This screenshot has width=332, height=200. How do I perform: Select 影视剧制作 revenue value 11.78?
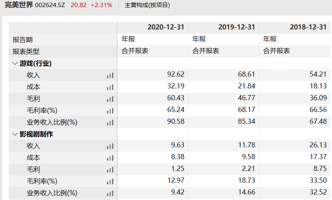pyautogui.click(x=247, y=145)
